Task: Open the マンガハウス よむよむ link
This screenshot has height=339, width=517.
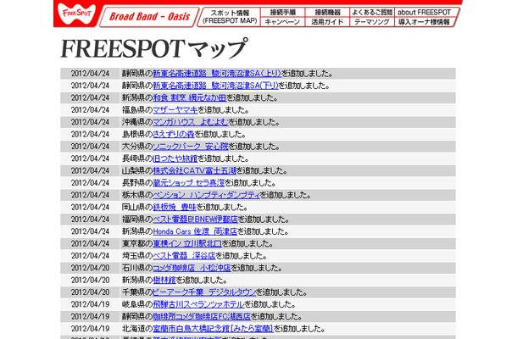Action: click(191, 122)
